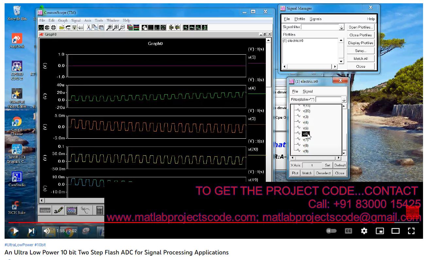
Task: Click the Plot button in electric.tr0 window
Action: (295, 173)
